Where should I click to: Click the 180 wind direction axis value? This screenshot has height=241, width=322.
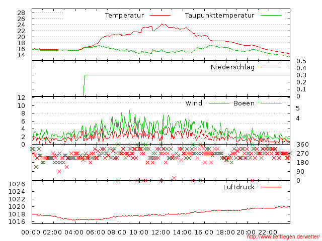pos(302,163)
